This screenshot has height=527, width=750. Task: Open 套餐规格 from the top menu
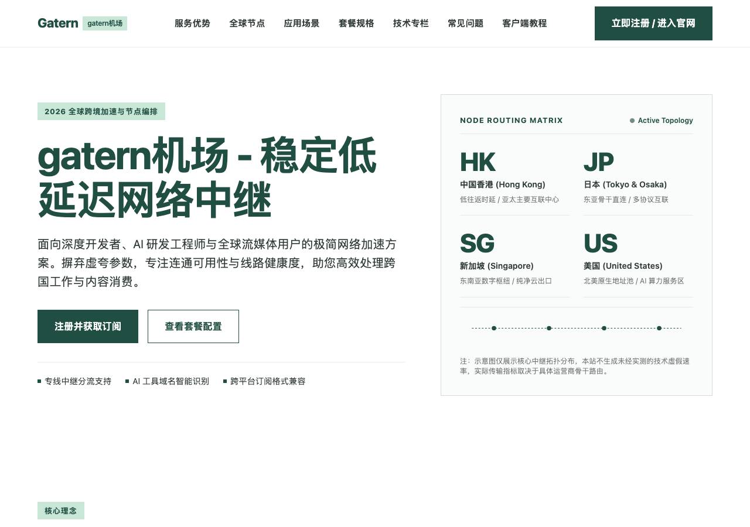(x=356, y=23)
